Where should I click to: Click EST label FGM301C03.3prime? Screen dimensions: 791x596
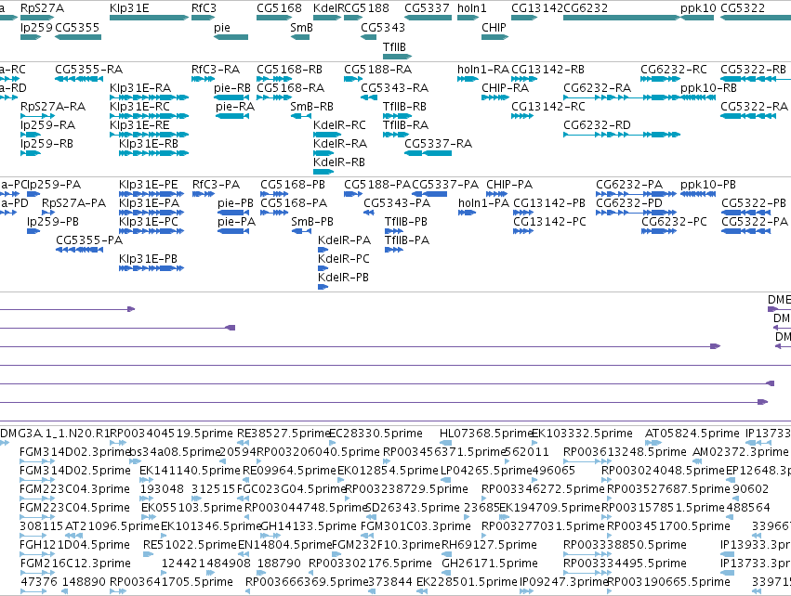click(415, 526)
